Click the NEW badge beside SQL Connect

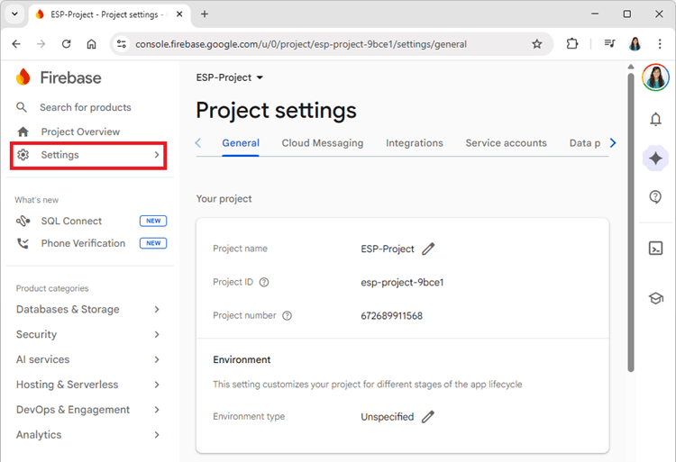153,221
